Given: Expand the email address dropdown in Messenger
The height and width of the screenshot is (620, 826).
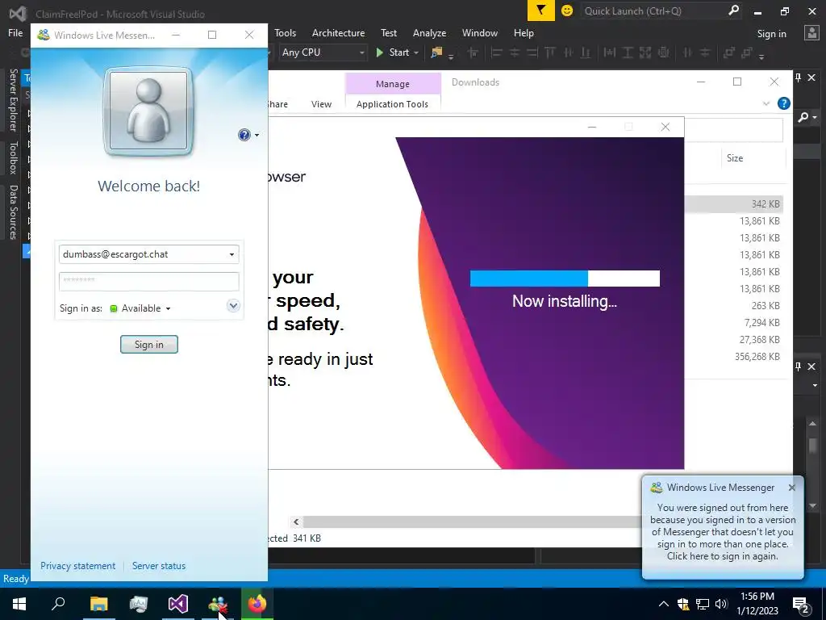Looking at the screenshot, I should pos(232,254).
